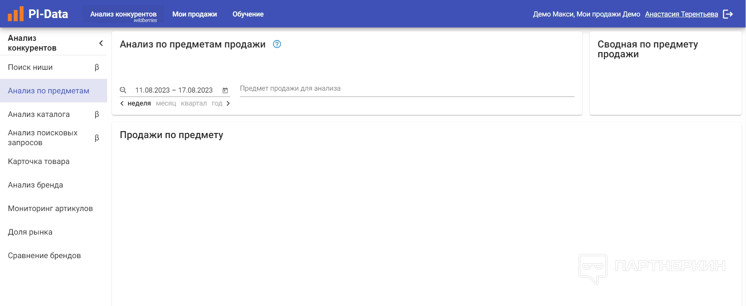Click the Сводная по предмету продажи heading
Image resolution: width=746 pixels, height=306 pixels.
point(648,49)
